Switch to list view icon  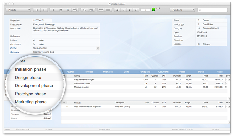(x=108, y=10)
